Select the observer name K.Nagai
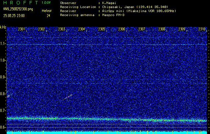The image size is (210, 134). [x=109, y=3]
